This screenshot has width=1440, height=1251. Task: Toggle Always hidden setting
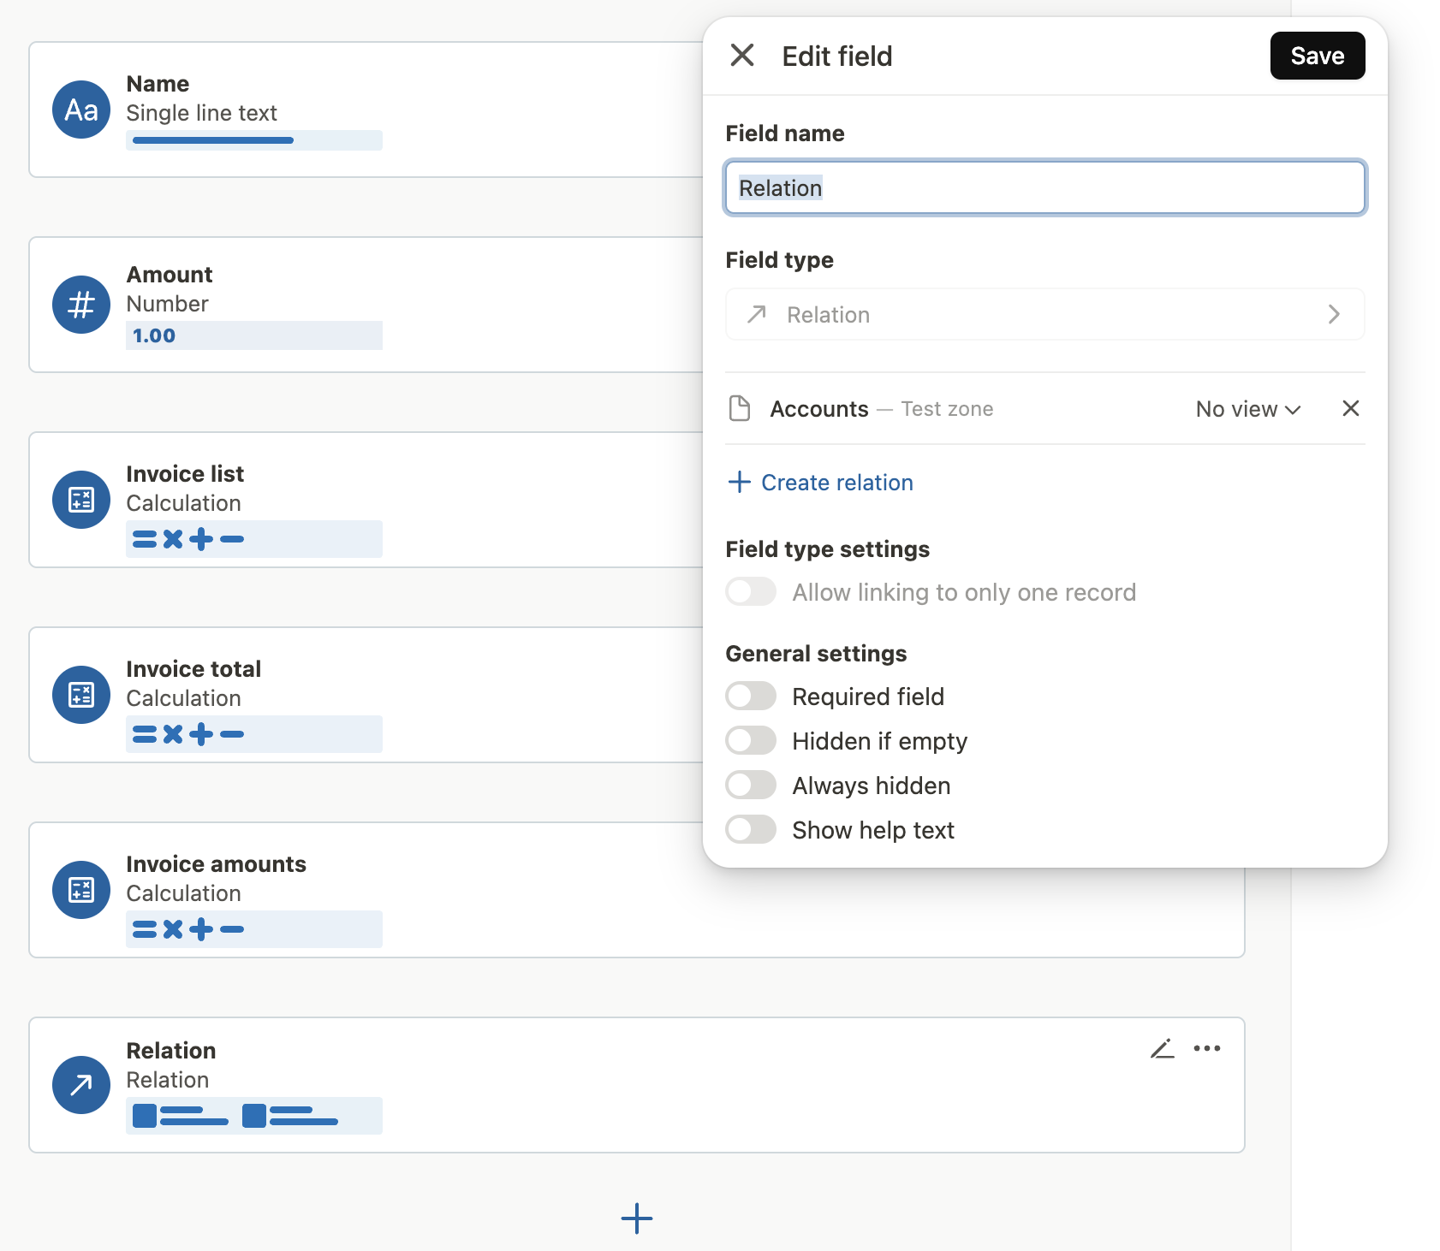click(x=751, y=785)
